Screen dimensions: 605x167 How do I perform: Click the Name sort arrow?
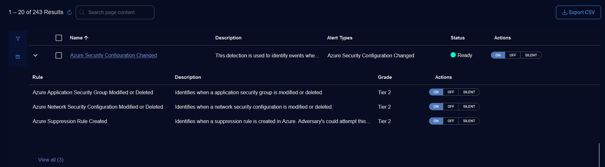pyautogui.click(x=86, y=38)
